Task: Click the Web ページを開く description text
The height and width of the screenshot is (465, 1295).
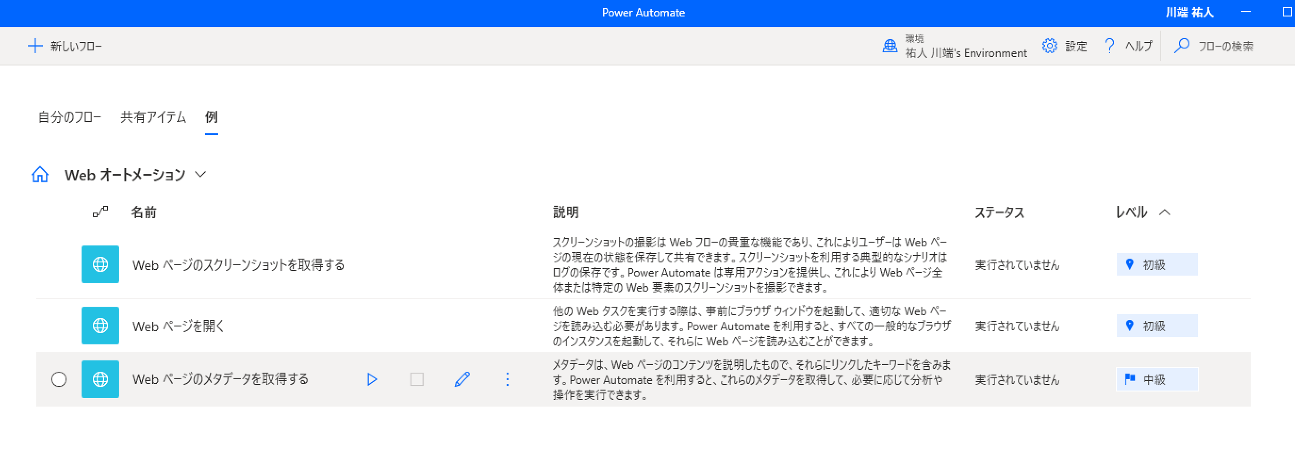Action: 752,326
